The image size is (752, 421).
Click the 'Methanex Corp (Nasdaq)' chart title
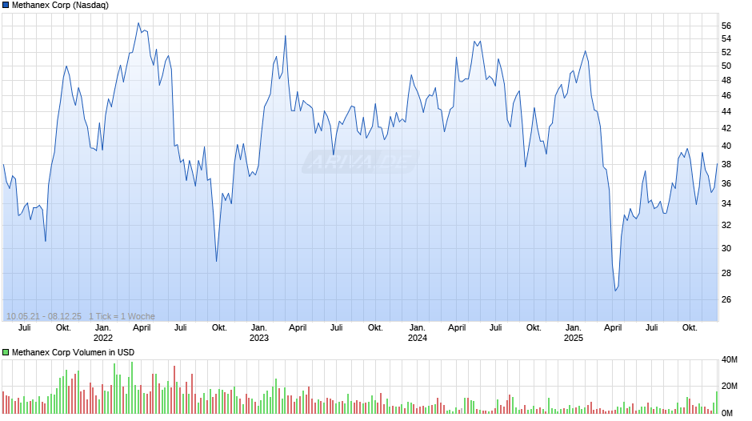(x=61, y=6)
